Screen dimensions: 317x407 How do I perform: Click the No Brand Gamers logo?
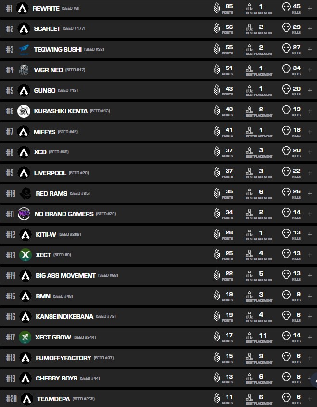click(x=24, y=214)
